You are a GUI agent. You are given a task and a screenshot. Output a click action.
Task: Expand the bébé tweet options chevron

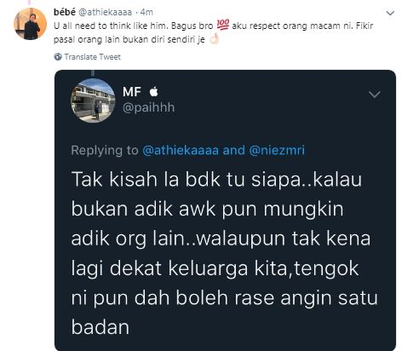390,13
